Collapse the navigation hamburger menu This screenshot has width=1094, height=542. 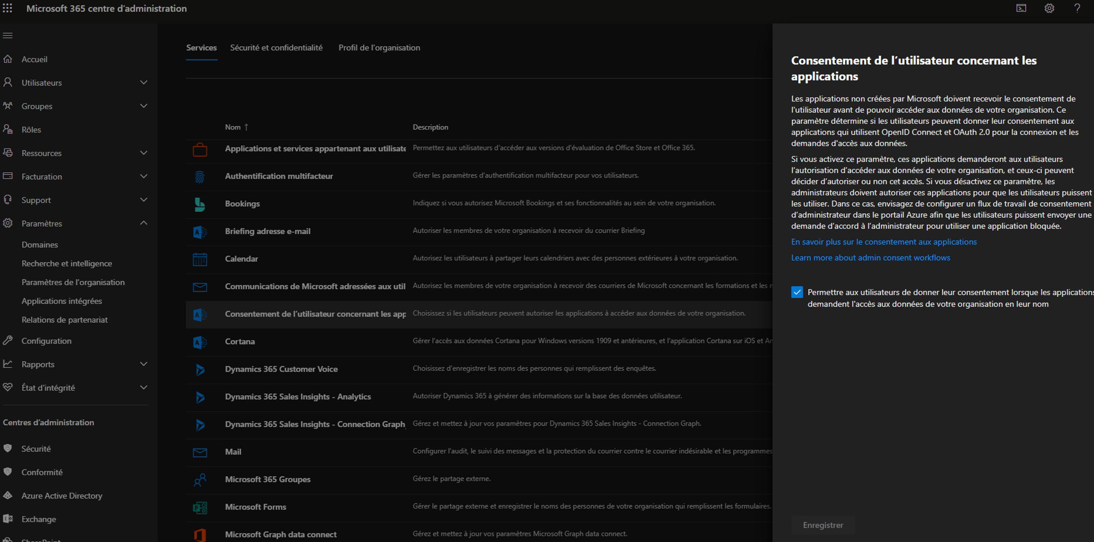pyautogui.click(x=8, y=35)
